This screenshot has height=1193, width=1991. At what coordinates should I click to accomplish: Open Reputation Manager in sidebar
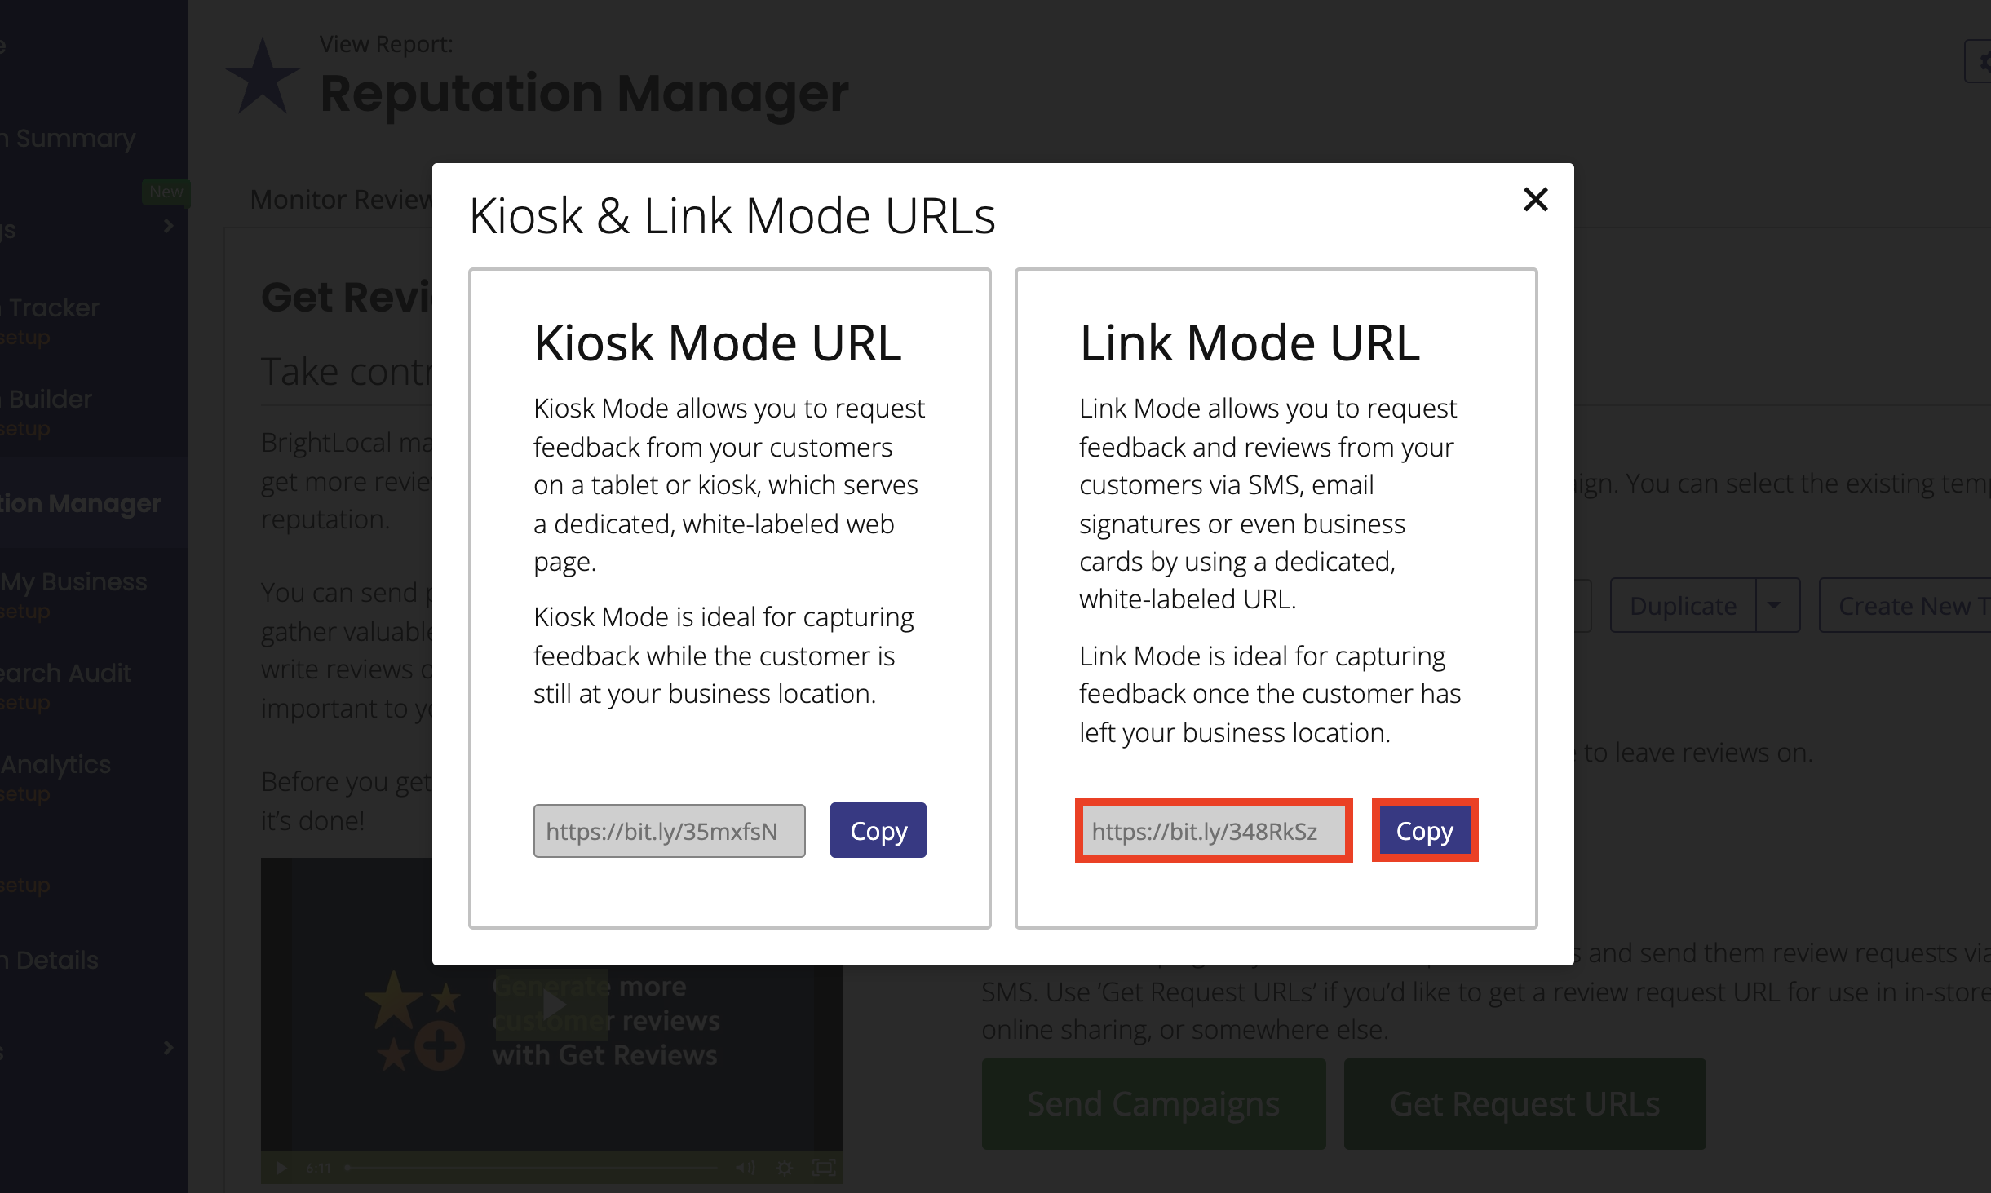coord(81,503)
